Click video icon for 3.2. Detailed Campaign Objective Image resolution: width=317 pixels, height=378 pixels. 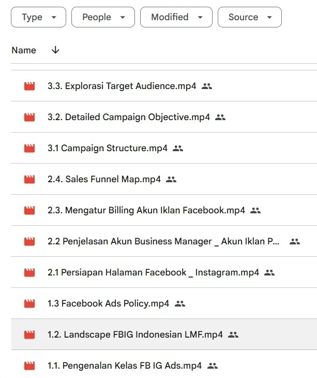coord(29,118)
